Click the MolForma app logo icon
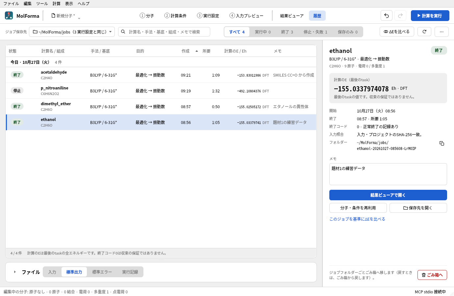Image resolution: width=454 pixels, height=296 pixels. coord(9,15)
